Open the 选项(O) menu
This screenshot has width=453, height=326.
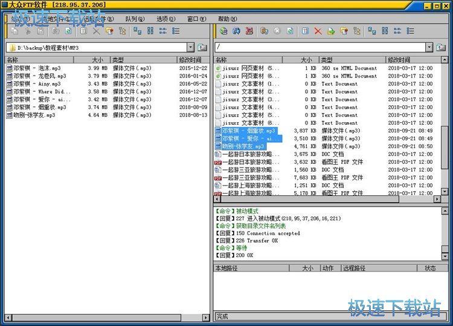(x=166, y=19)
